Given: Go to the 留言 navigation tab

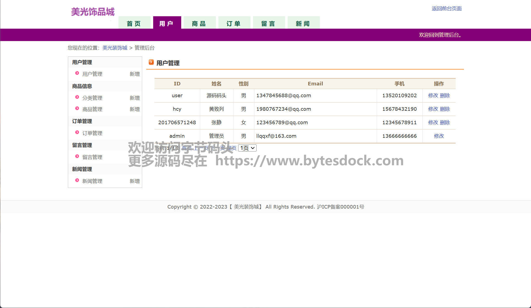Looking at the screenshot, I should click(x=268, y=23).
